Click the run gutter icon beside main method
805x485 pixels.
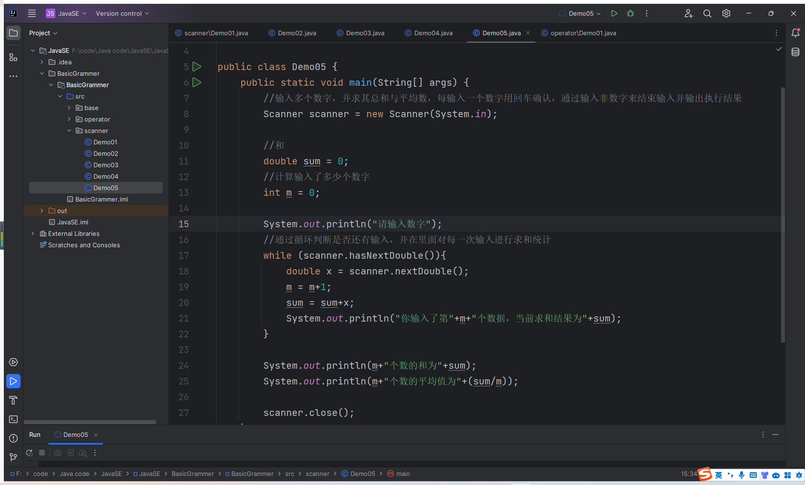196,82
